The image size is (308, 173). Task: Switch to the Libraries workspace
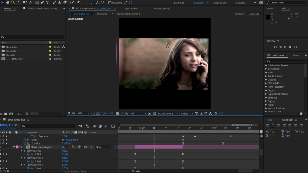tap(241, 3)
